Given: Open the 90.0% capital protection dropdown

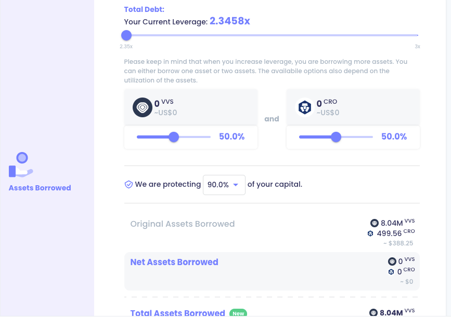Looking at the screenshot, I should 224,185.
